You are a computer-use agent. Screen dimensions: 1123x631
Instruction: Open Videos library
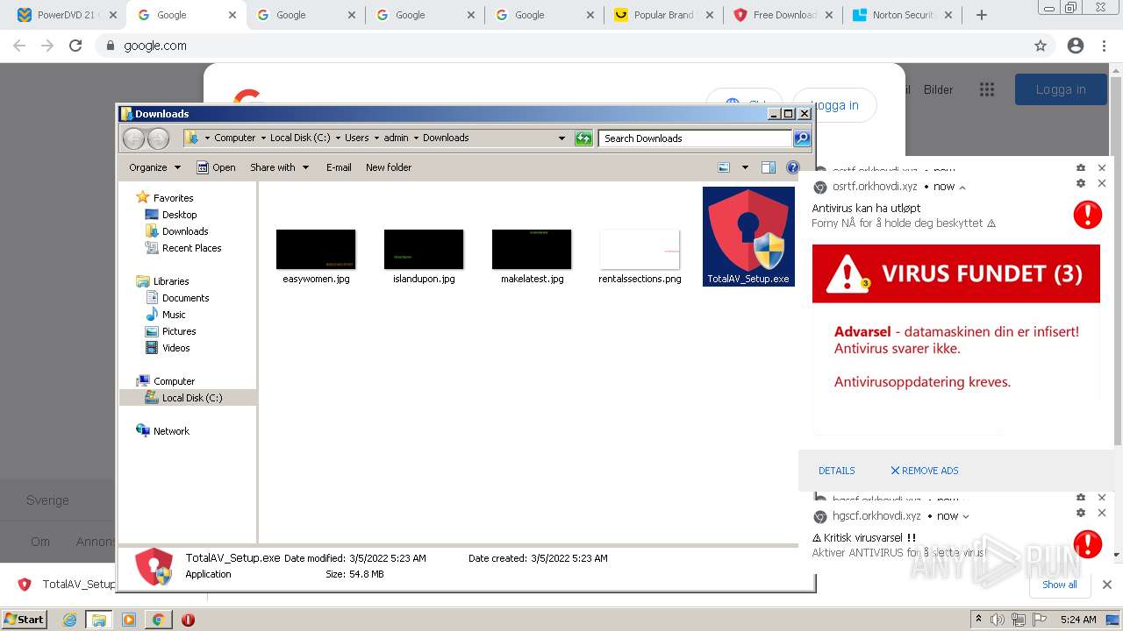175,348
